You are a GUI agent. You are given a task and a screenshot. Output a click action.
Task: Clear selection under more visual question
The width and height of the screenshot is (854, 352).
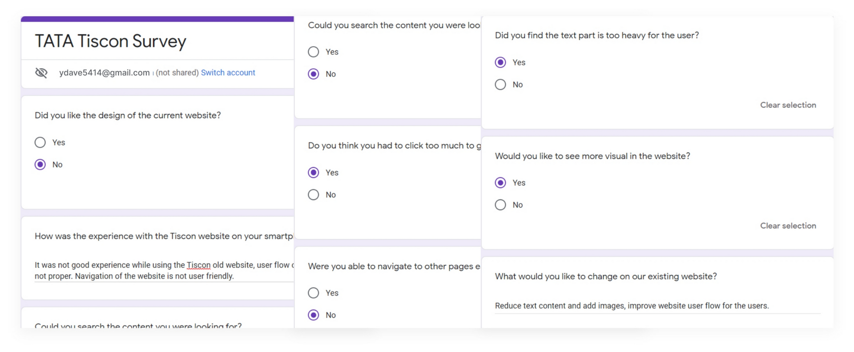[788, 226]
